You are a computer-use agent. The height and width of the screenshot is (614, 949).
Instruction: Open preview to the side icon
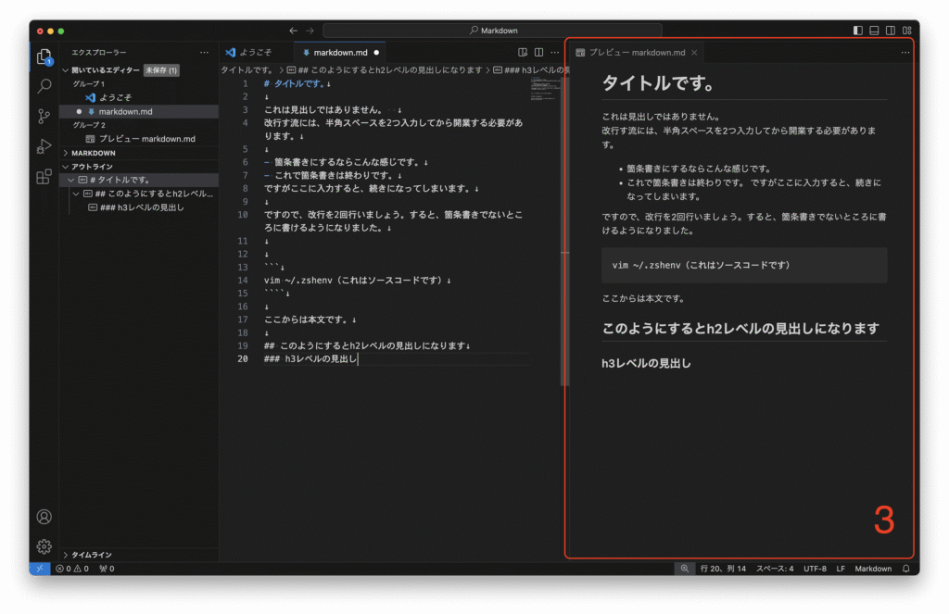pos(523,53)
